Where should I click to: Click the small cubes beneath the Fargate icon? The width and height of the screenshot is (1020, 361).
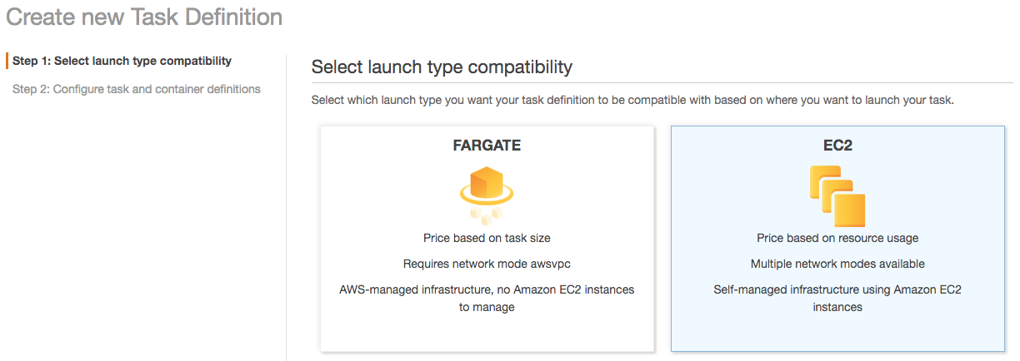coord(486,215)
